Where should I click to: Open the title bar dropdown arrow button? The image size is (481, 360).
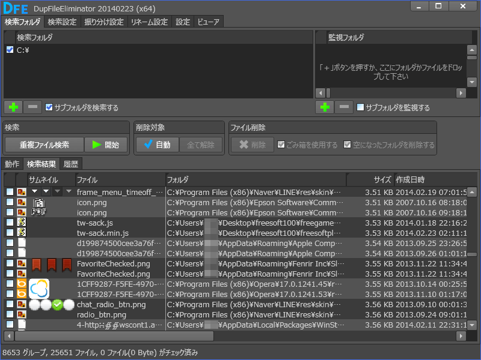point(419,6)
